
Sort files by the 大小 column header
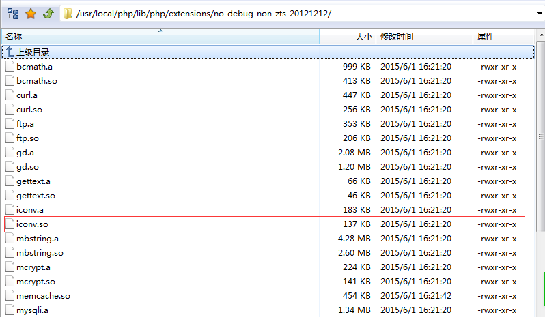[x=347, y=36]
